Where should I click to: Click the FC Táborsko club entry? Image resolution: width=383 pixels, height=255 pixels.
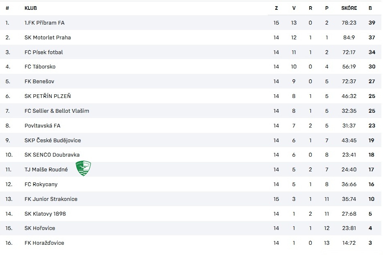pyautogui.click(x=40, y=67)
